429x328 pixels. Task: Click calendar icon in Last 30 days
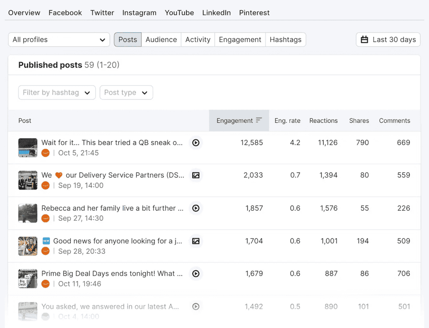pyautogui.click(x=364, y=40)
